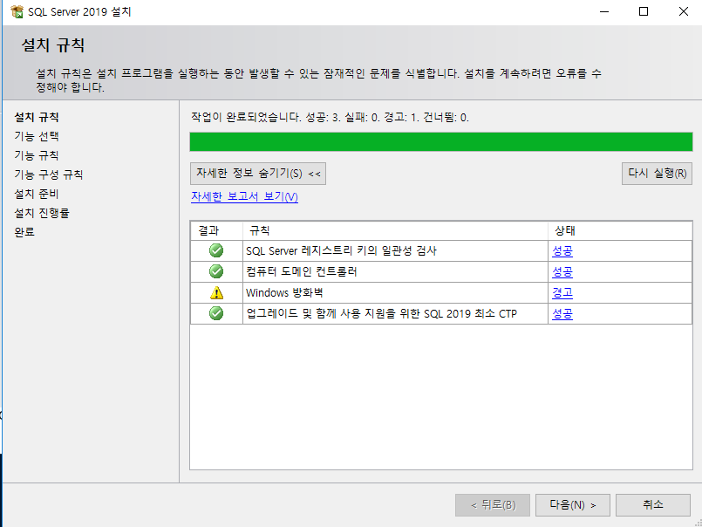The height and width of the screenshot is (527, 702).
Task: Select 설치 준비 step in the sidebar
Action: coord(37,194)
